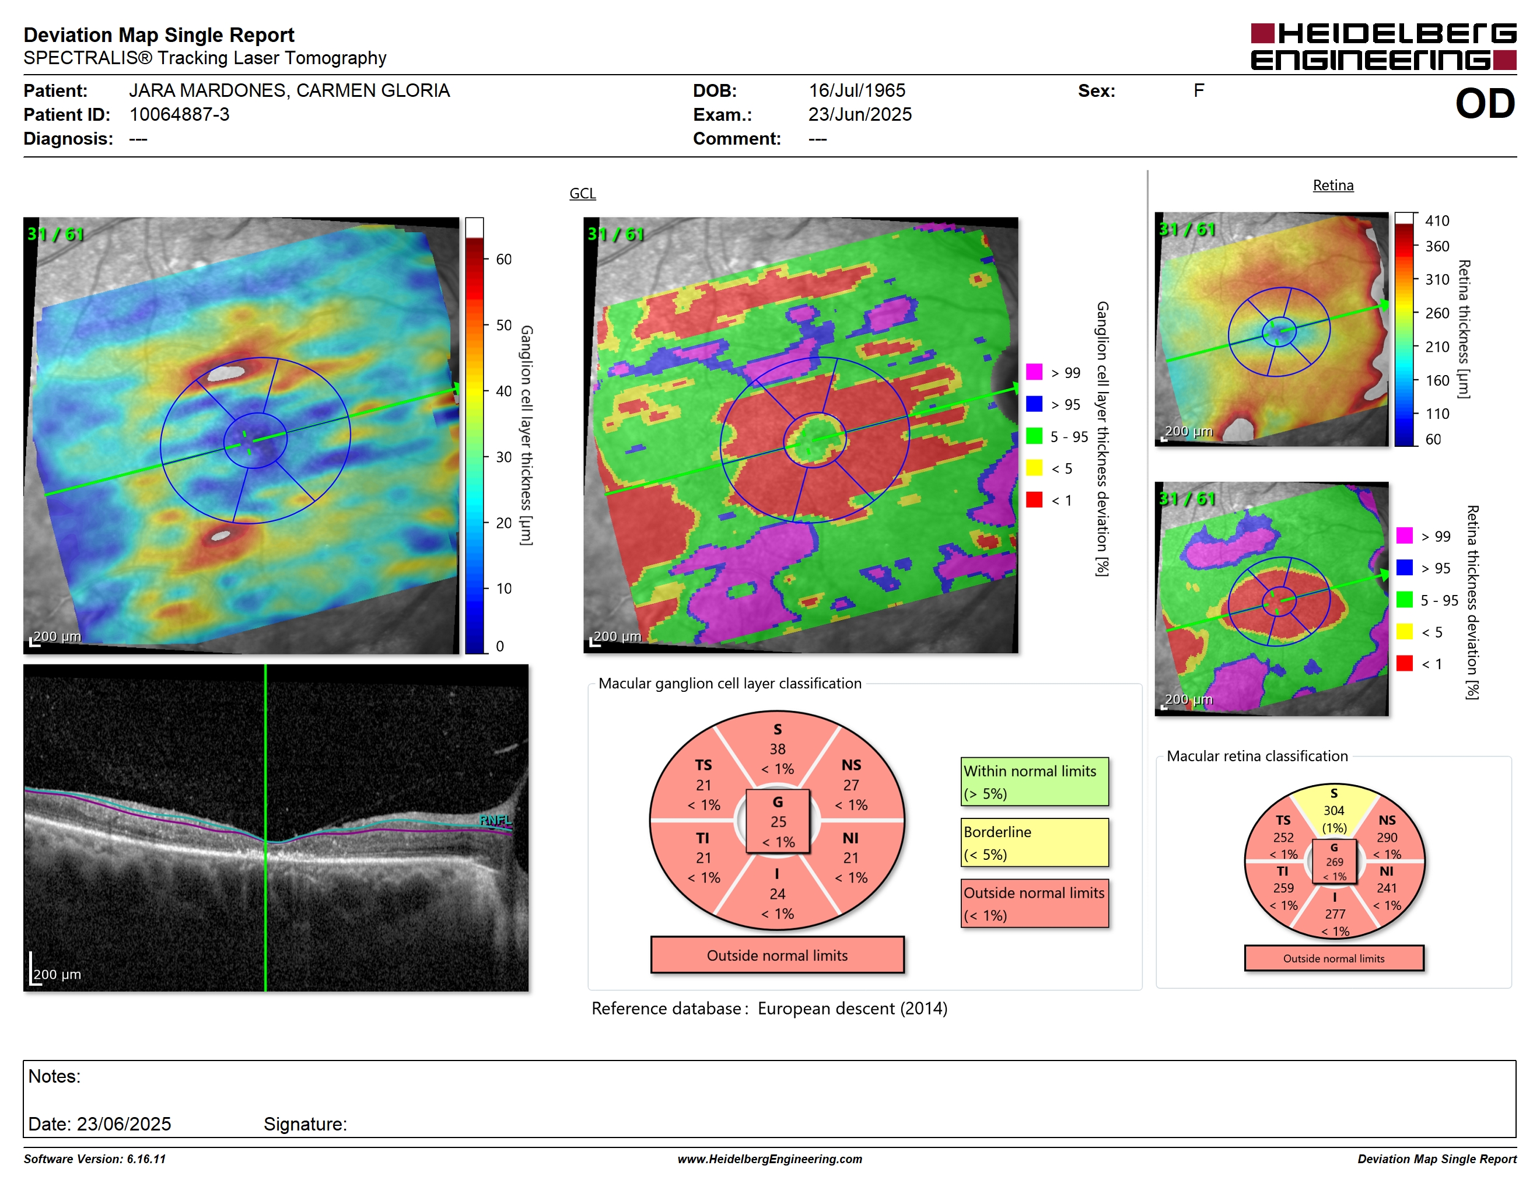Click the OD eye label
The image size is (1540, 1190).
(1485, 104)
